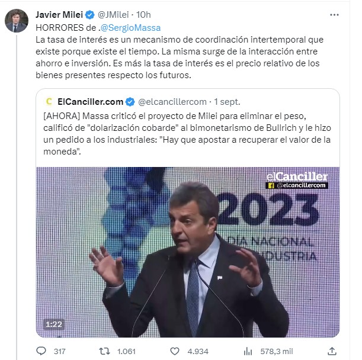This screenshot has width=362, height=360.
Task: Click the reply speech bubble icon
Action: pos(41,351)
